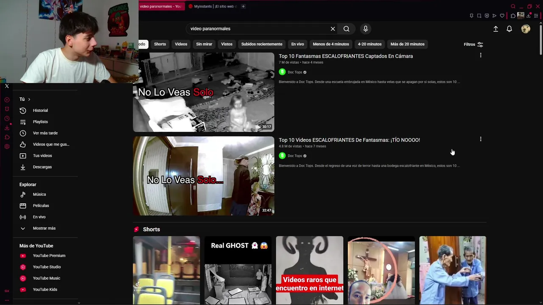Open the Opera sidebar history clock icon

point(7,119)
